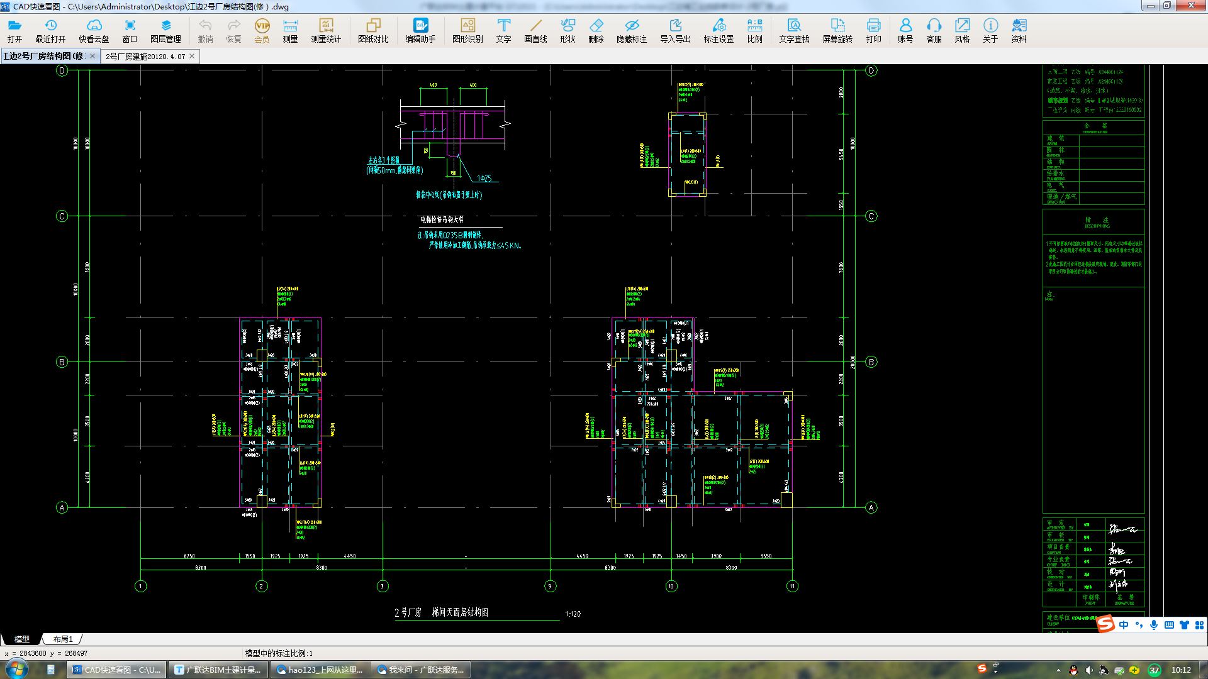
Task: Switch to 广联达BIM土建计量 taskbar window
Action: 218,670
